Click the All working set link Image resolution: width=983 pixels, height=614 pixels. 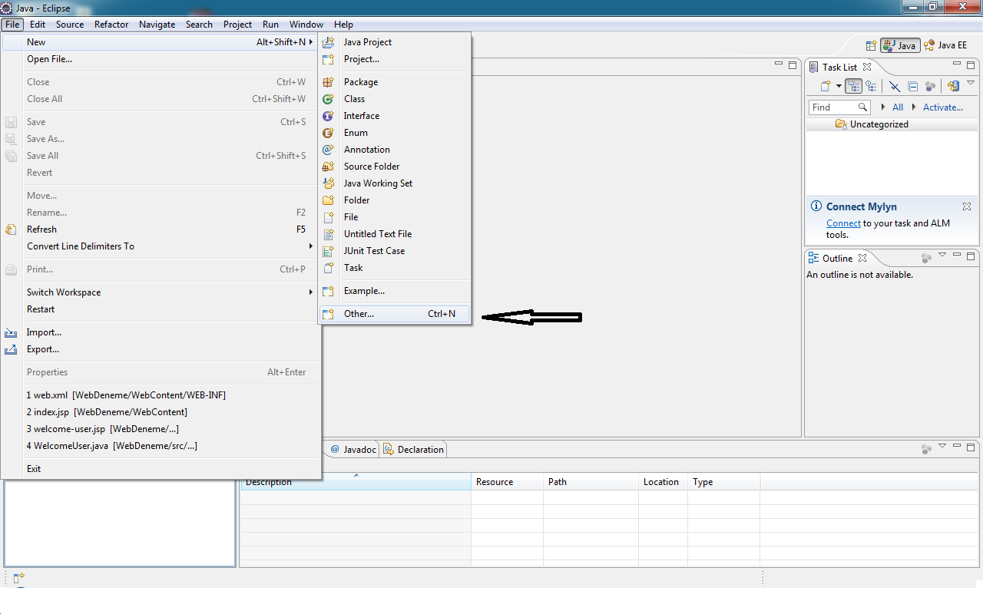(898, 107)
